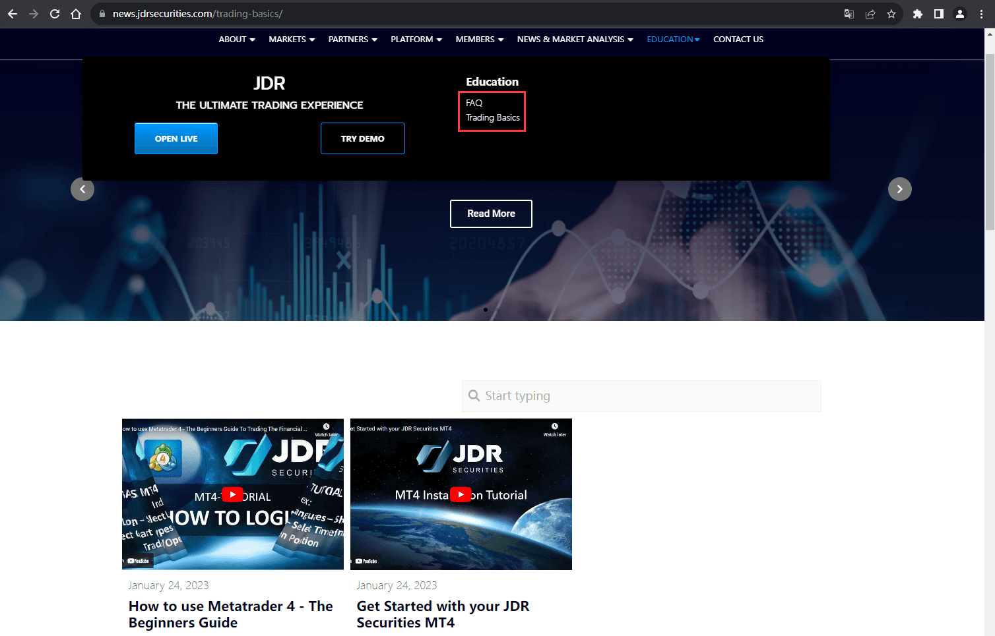Select Trading Basics under Education
This screenshot has width=995, height=636.
[x=493, y=118]
